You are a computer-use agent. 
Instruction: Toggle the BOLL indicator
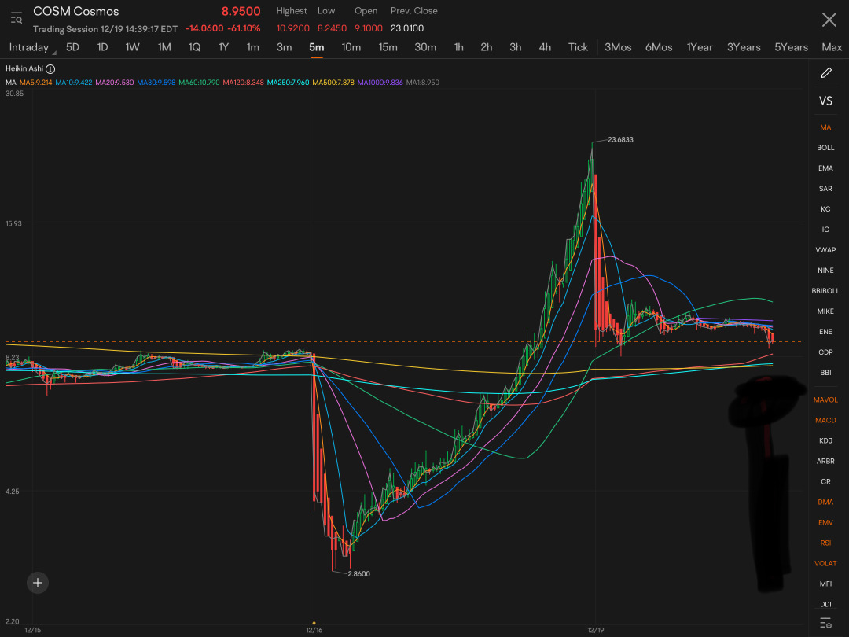click(x=825, y=148)
